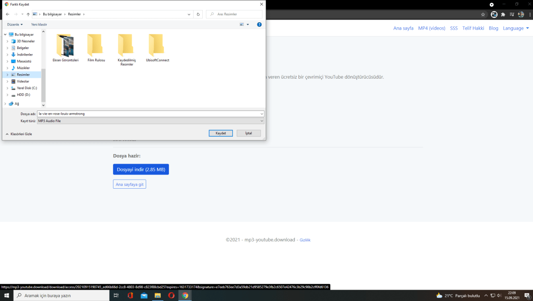Click the Opera icon in the taskbar
The width and height of the screenshot is (533, 301).
tap(171, 296)
